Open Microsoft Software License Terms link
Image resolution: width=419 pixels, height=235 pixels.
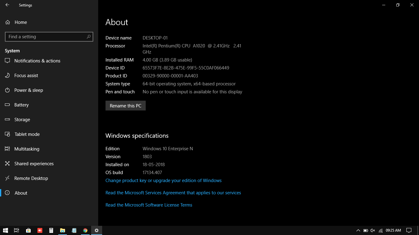click(x=149, y=205)
